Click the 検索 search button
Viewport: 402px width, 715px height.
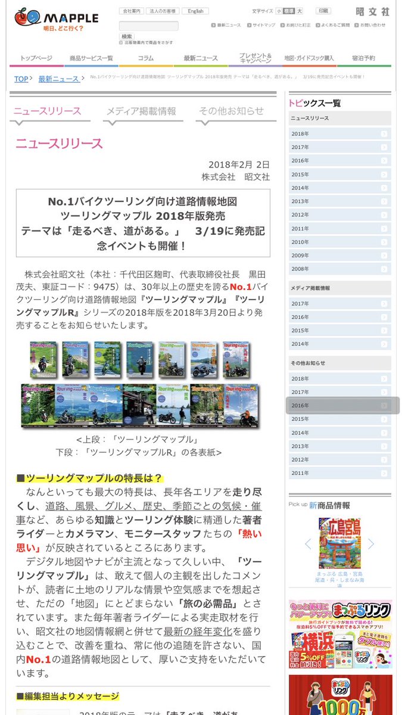point(127,36)
